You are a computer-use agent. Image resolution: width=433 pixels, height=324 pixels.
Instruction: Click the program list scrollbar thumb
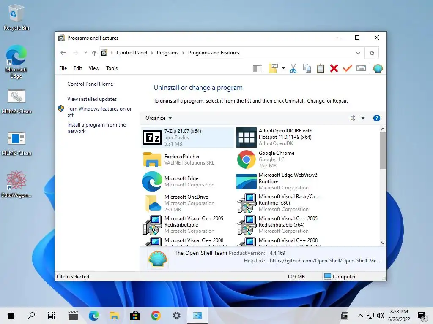click(383, 151)
